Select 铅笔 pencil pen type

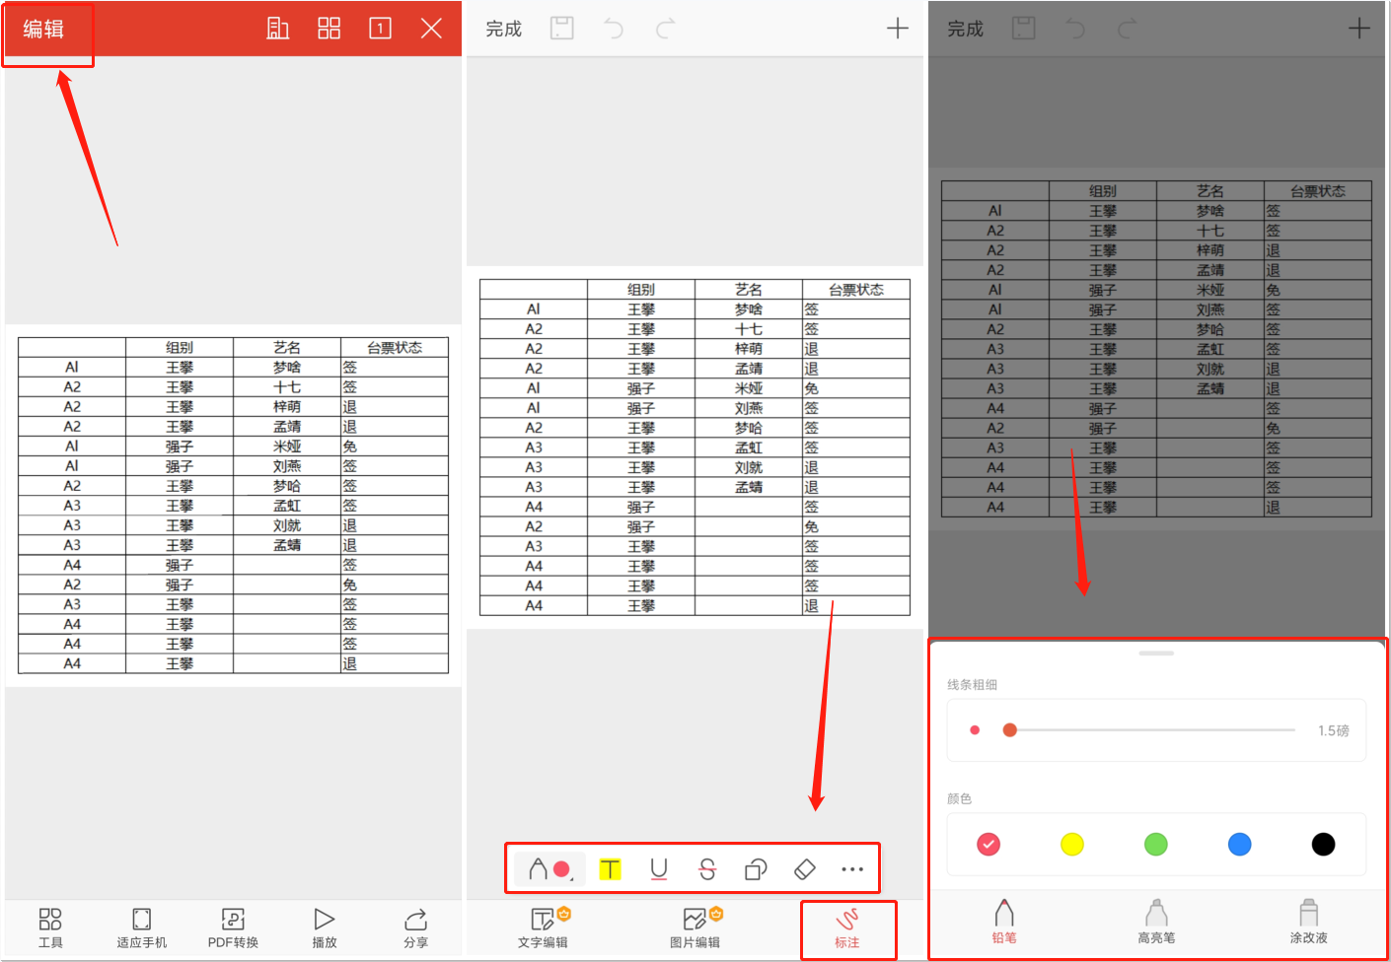(1004, 922)
